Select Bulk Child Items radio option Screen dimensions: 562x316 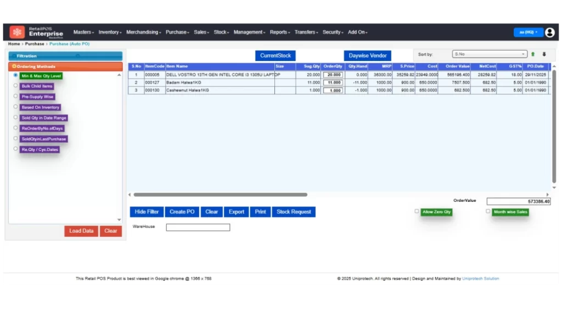pos(15,86)
